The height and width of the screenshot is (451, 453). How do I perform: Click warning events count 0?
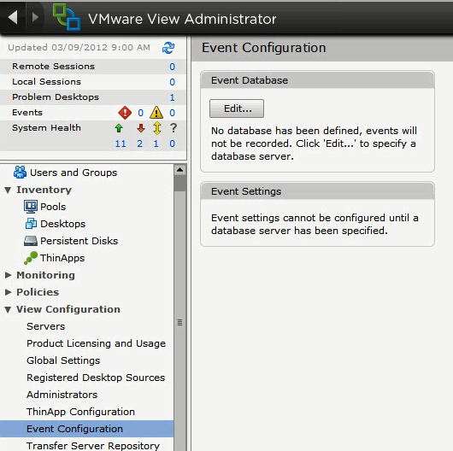pos(172,113)
